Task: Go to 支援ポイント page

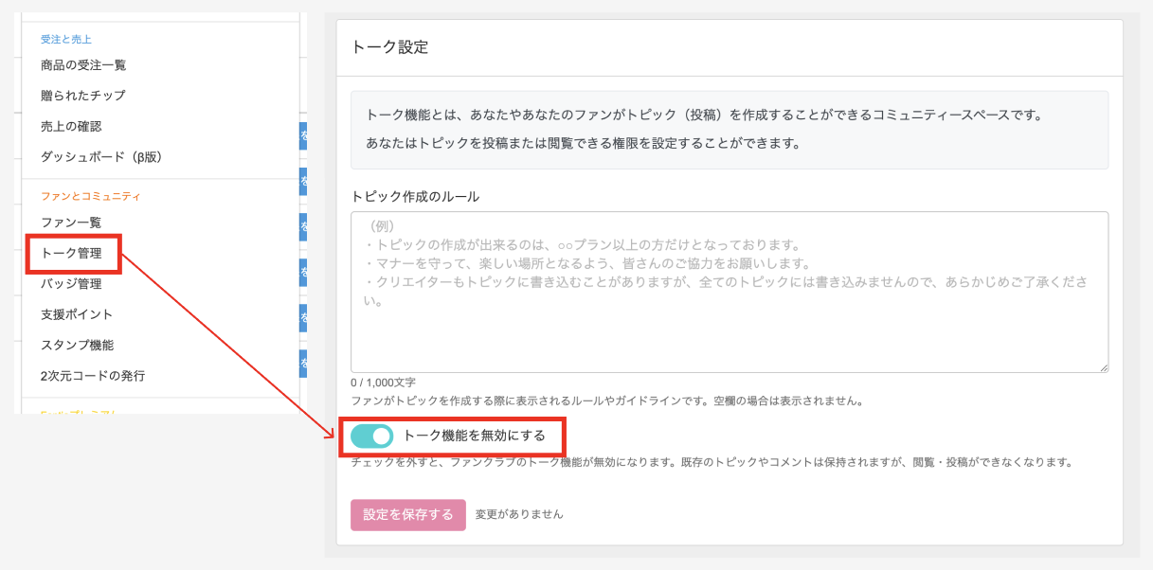Action: click(77, 314)
